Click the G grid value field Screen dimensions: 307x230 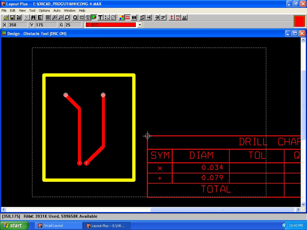(73, 25)
